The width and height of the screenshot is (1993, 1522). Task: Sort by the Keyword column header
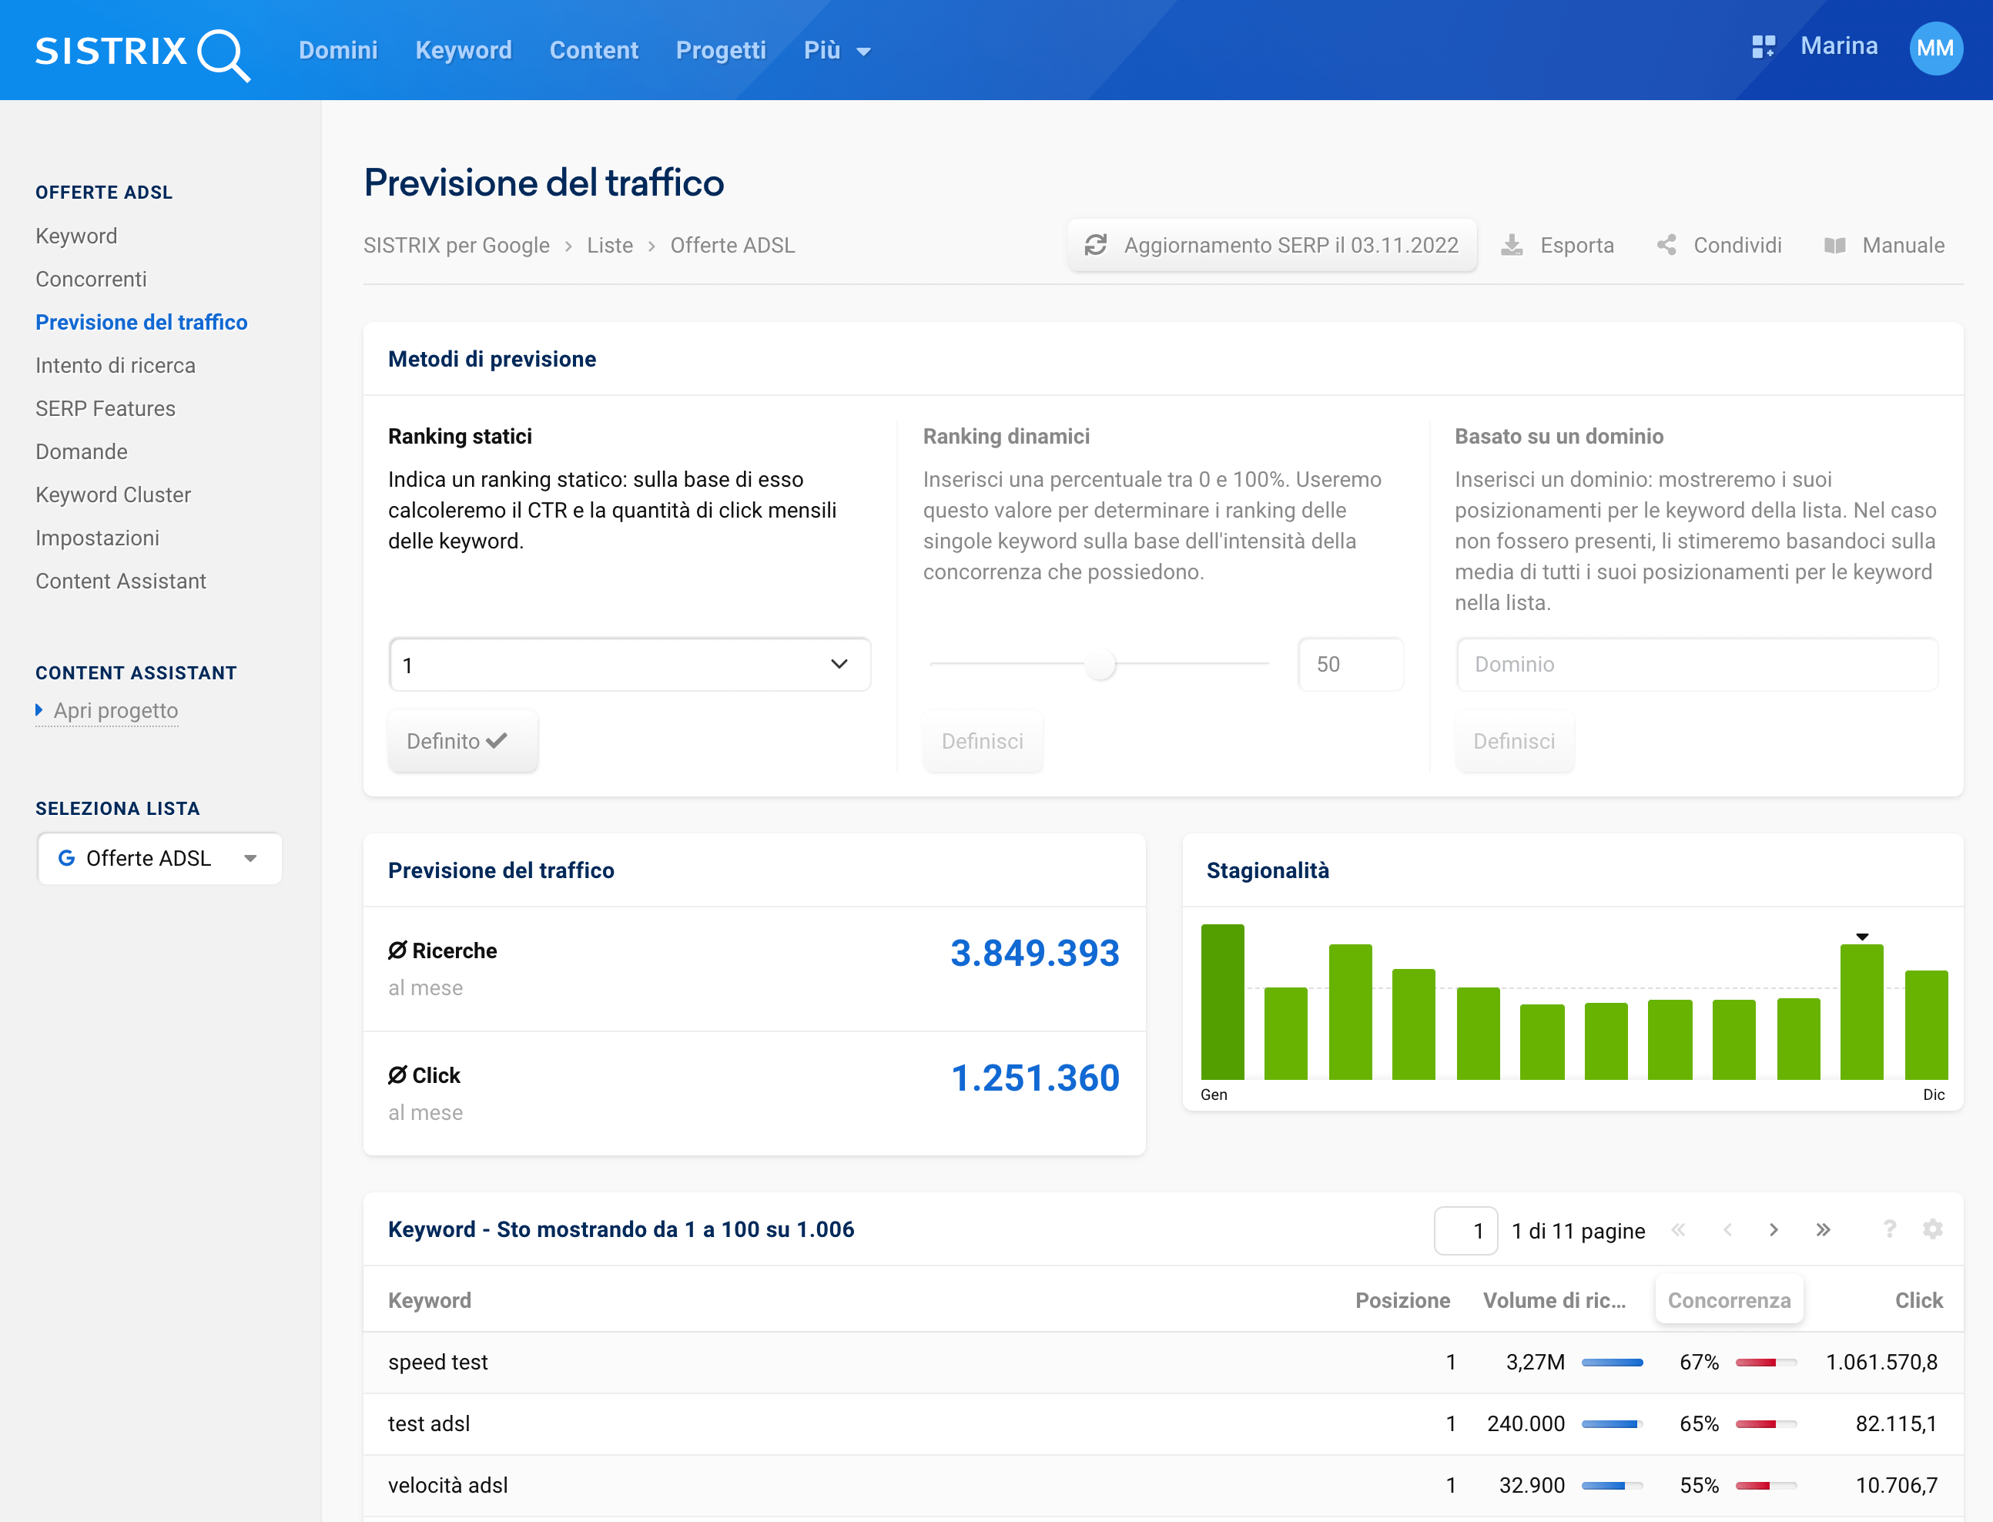click(430, 1300)
